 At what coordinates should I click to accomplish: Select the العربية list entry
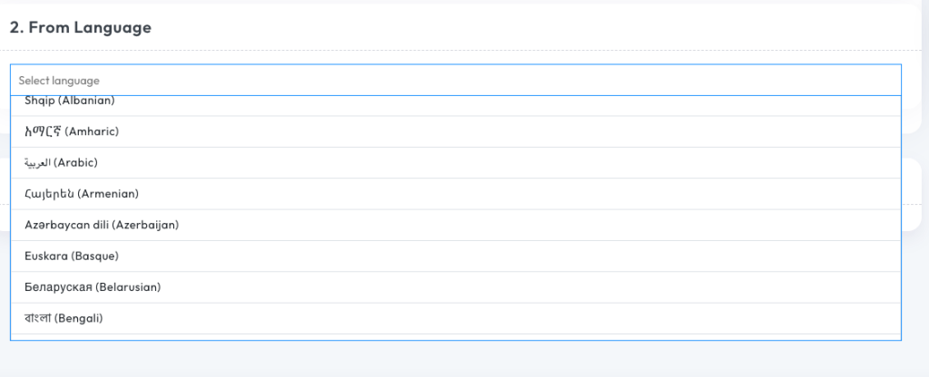[61, 163]
